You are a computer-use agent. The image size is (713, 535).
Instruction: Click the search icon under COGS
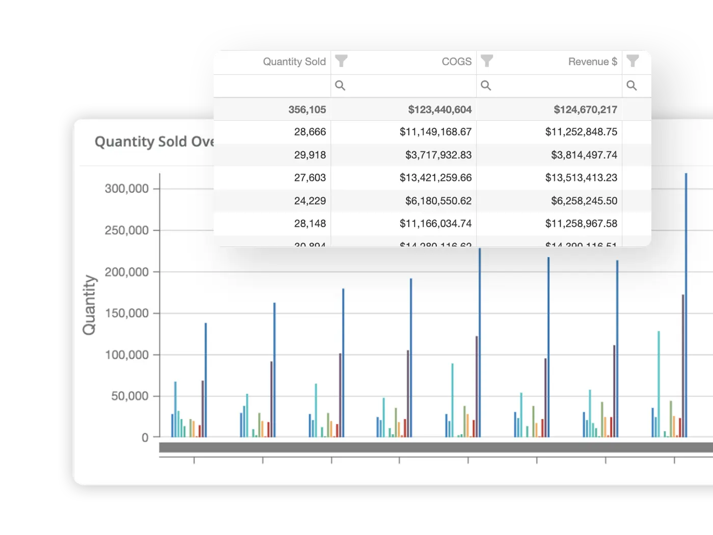(485, 86)
